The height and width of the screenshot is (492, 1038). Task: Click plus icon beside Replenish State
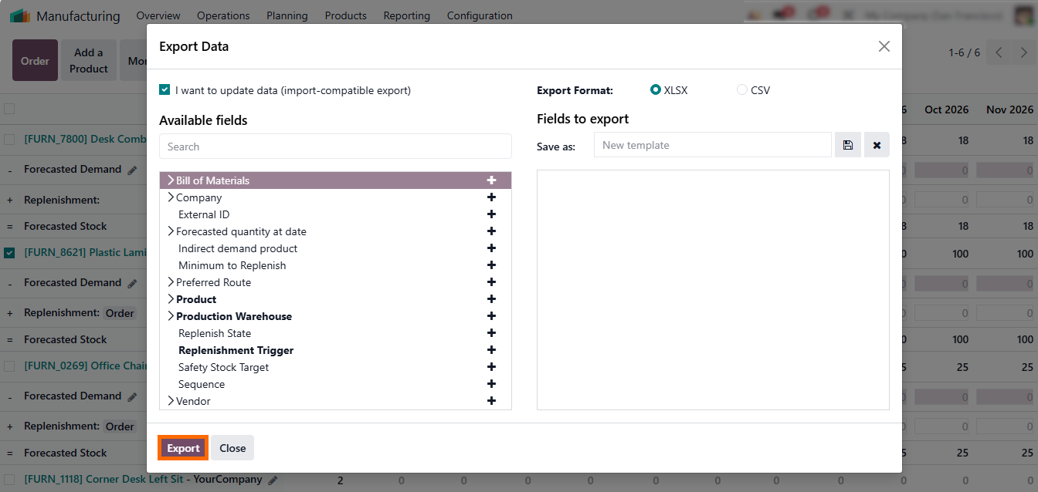coord(491,333)
